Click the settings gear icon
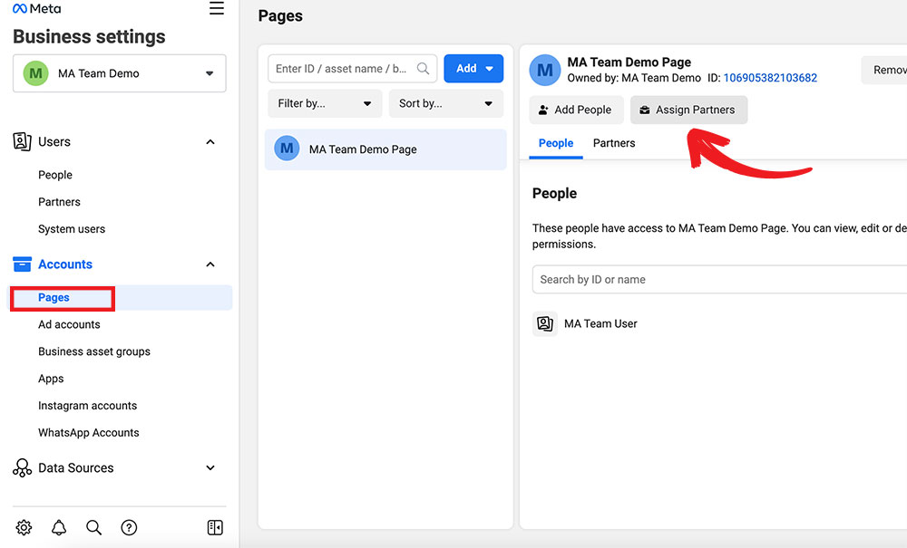The height and width of the screenshot is (548, 907). (24, 527)
